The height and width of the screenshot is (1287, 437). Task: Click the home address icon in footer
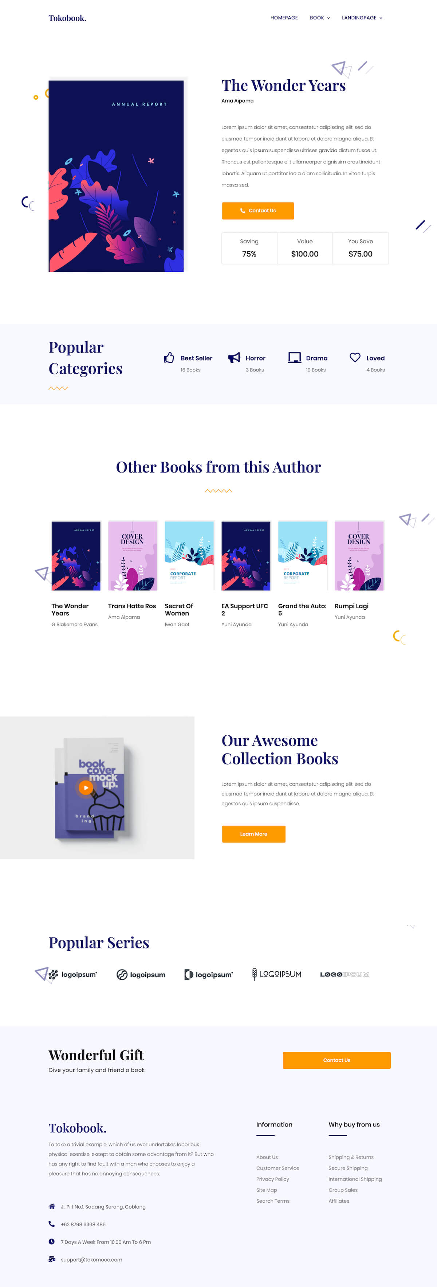click(x=52, y=1206)
